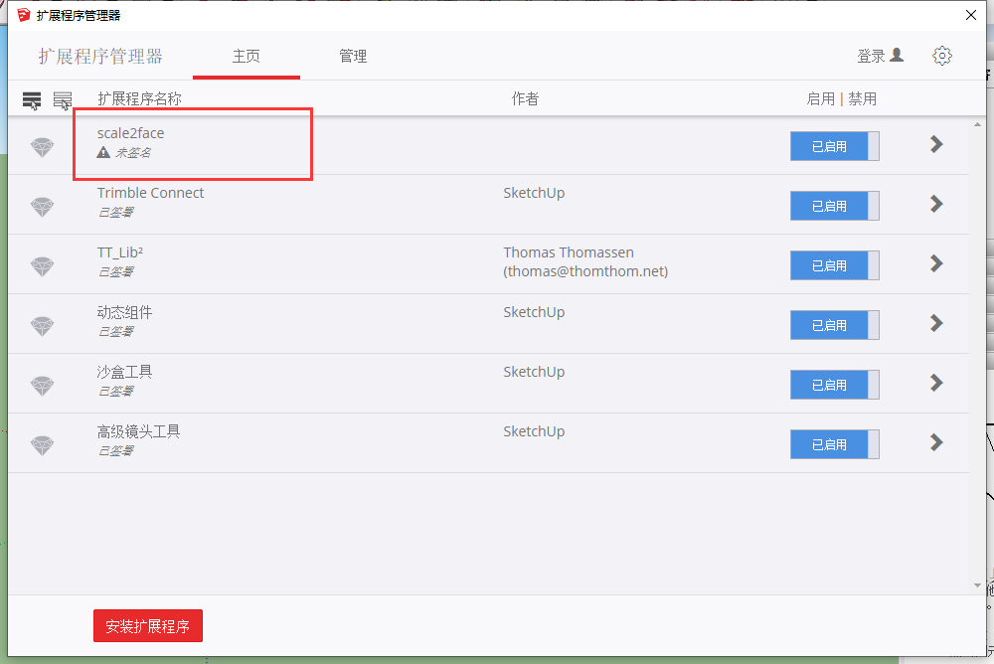994x664 pixels.
Task: Click the 未签名 status under scale2face
Action: (x=133, y=153)
